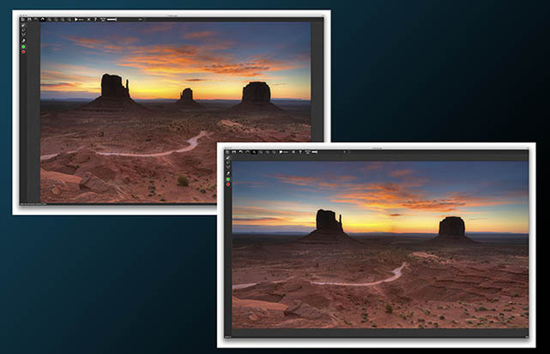The width and height of the screenshot is (550, 354).
Task: Select the Eraser tool in top-left window
Action: point(23,41)
